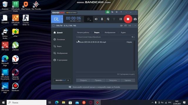
Task: Stop recording with the red button
Action: click(x=128, y=19)
